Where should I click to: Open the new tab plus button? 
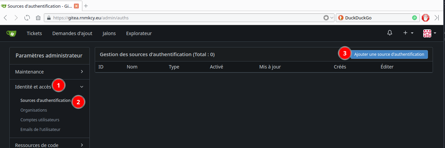pos(86,6)
